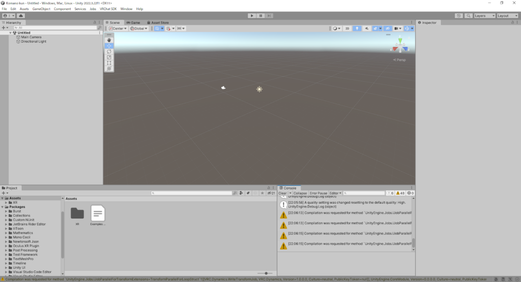Image resolution: width=521 pixels, height=282 pixels.
Task: Select the Rect tool
Action: [x=109, y=62]
